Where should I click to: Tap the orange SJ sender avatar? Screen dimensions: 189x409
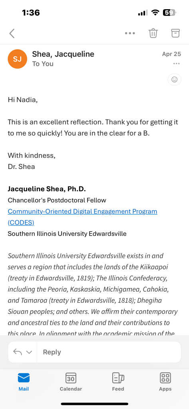tap(18, 59)
